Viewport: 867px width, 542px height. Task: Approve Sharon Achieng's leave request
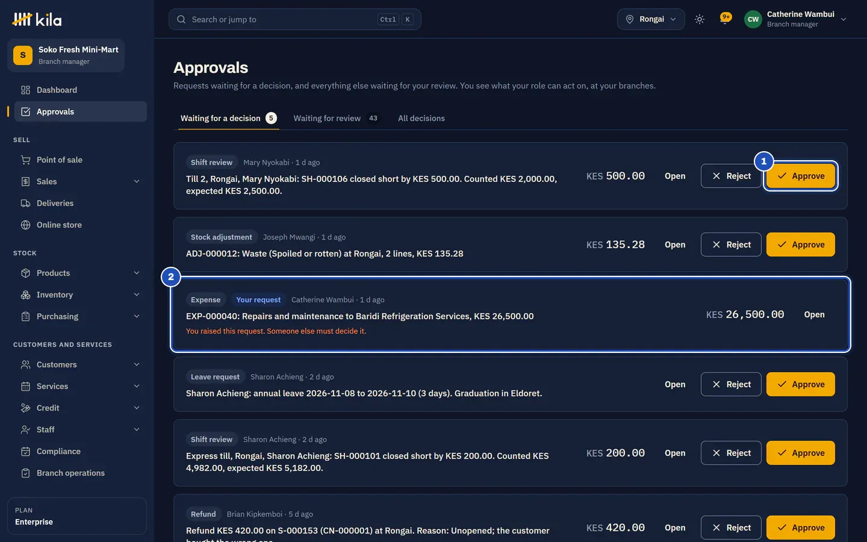click(801, 384)
